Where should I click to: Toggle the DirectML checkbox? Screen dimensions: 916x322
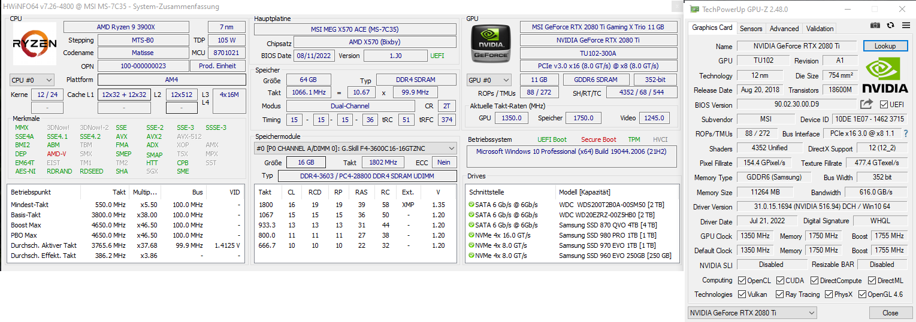click(872, 280)
